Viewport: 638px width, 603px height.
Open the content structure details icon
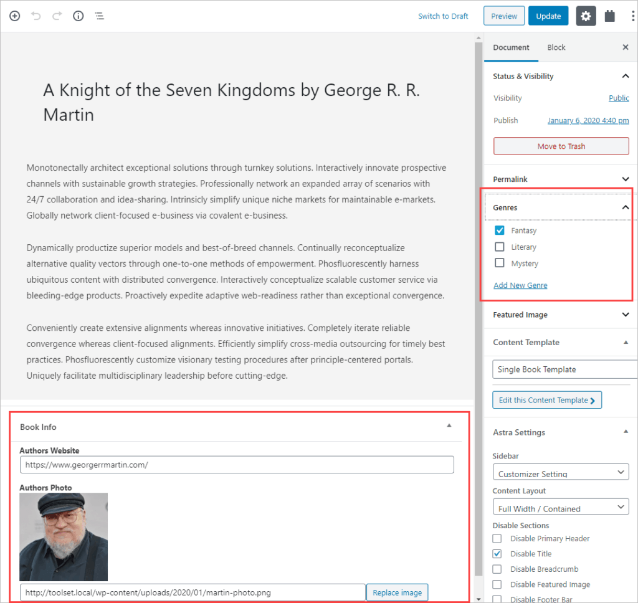pyautogui.click(x=78, y=16)
